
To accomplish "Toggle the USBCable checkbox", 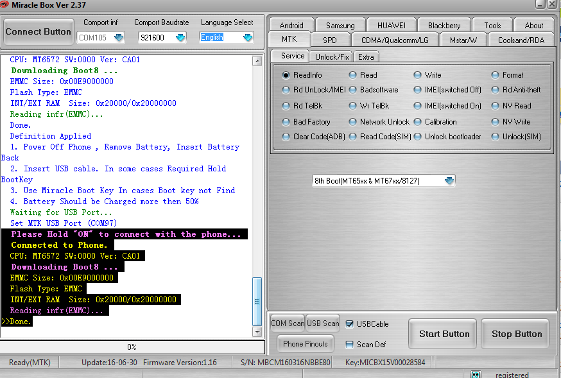I will (x=350, y=324).
